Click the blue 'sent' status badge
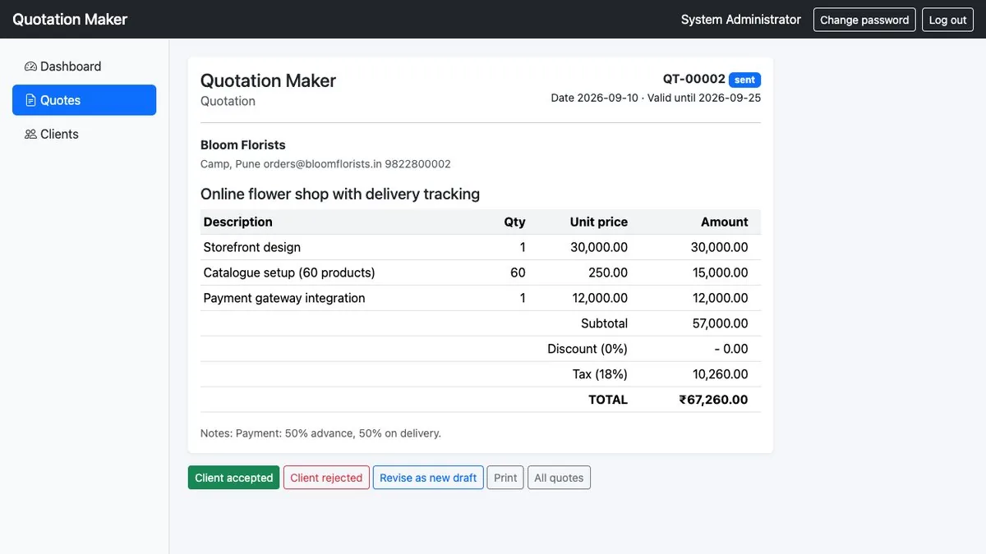 [x=744, y=80]
